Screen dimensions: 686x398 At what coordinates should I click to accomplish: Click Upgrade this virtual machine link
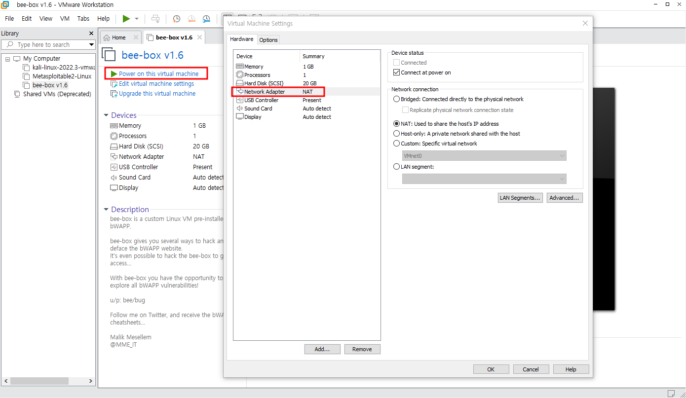[x=157, y=94]
